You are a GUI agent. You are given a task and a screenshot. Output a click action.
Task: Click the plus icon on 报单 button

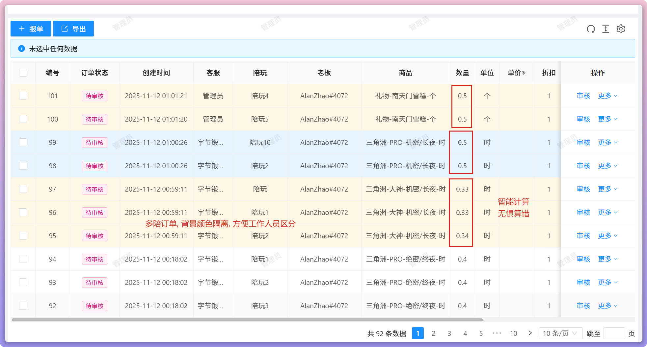(x=22, y=29)
